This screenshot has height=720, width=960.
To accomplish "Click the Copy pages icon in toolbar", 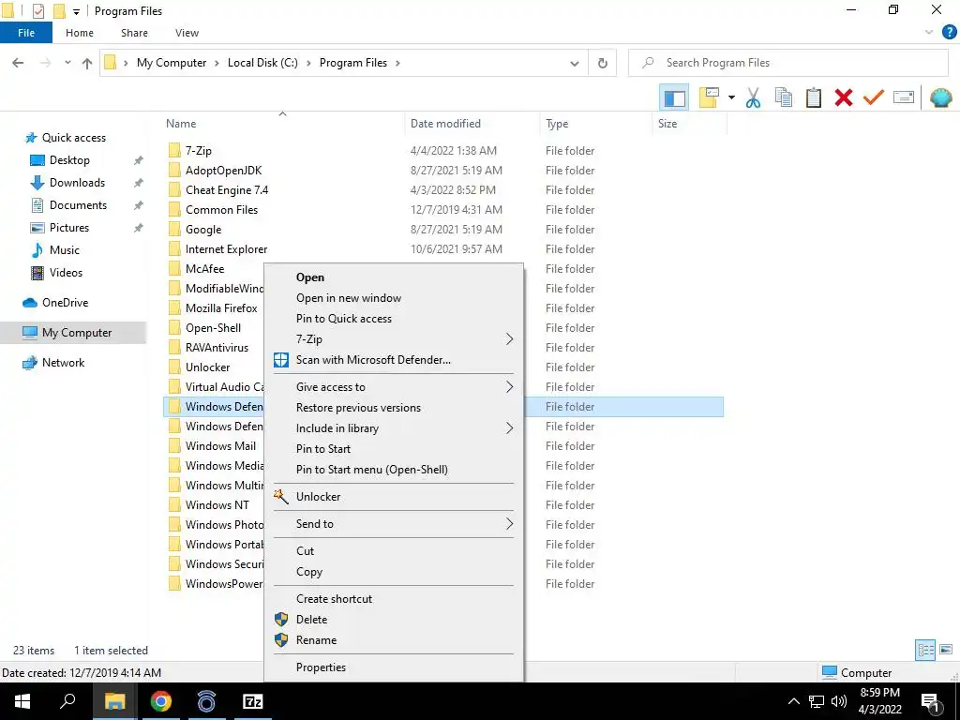I will pyautogui.click(x=783, y=97).
